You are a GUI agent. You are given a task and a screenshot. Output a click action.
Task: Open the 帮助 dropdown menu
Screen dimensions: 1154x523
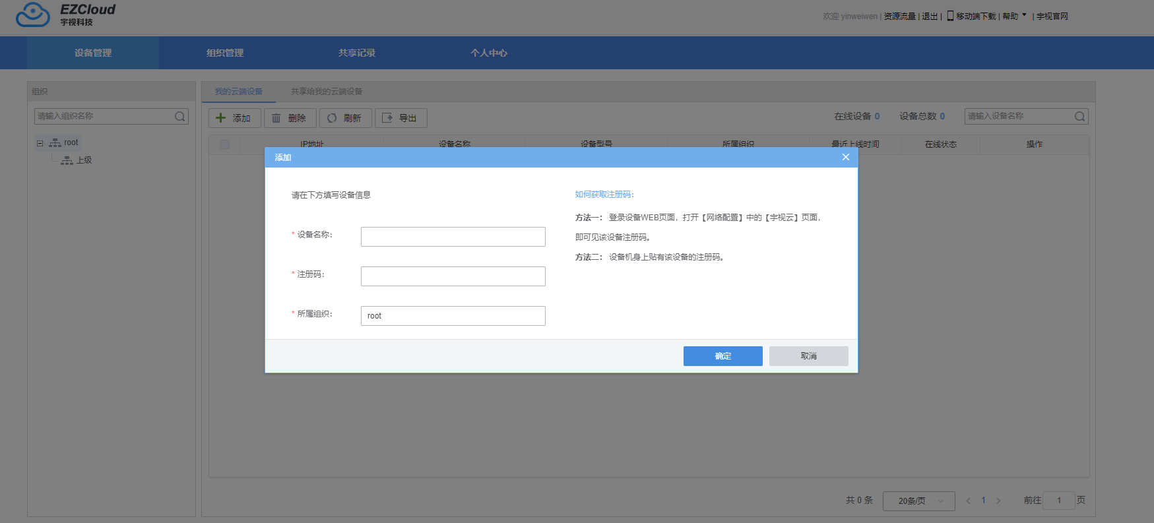tap(1013, 16)
